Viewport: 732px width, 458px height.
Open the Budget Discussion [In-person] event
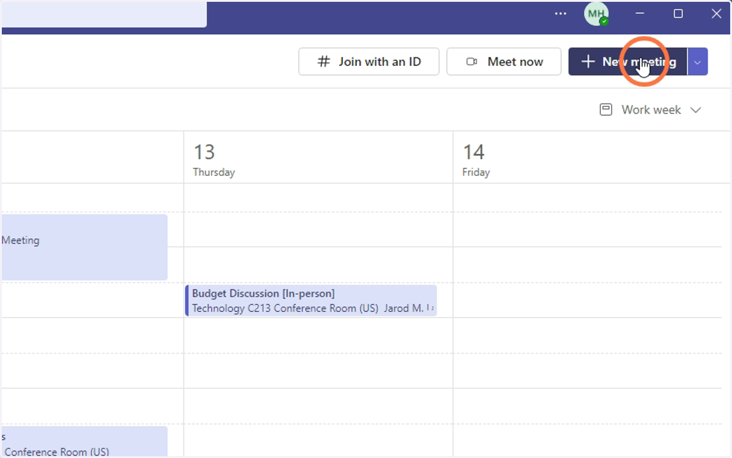tap(311, 300)
